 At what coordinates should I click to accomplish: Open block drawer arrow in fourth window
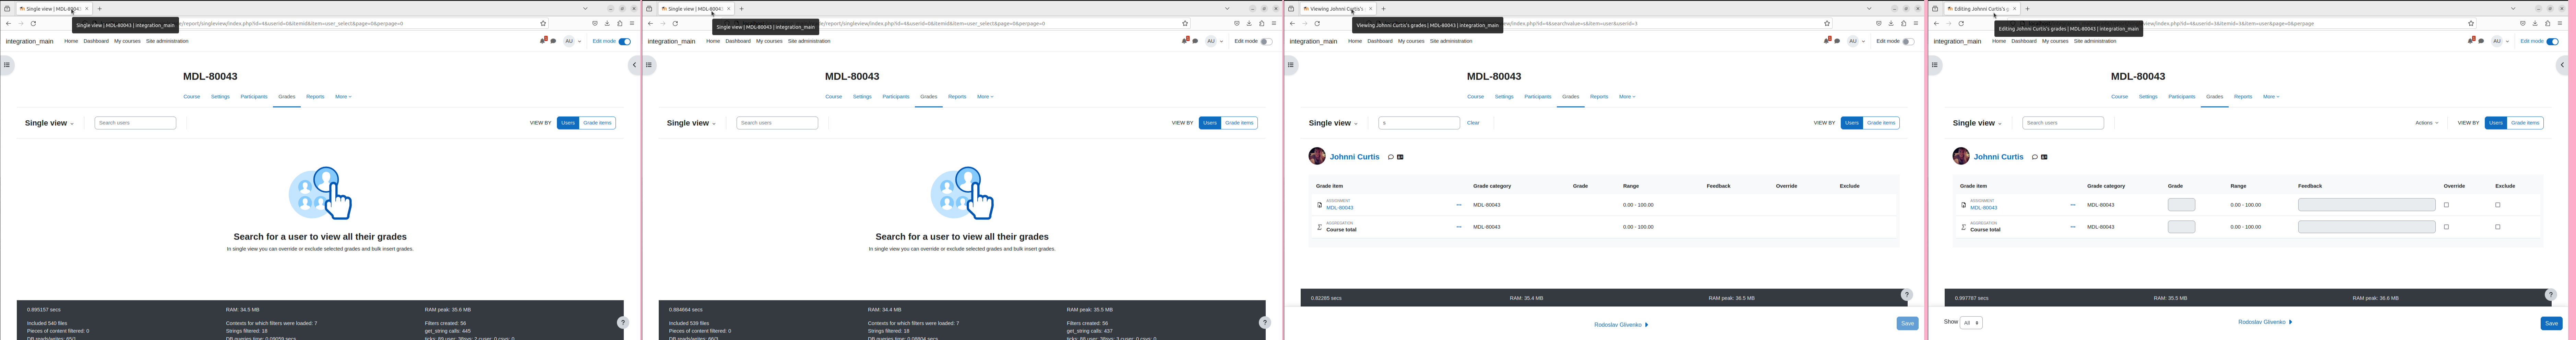pyautogui.click(x=2562, y=65)
